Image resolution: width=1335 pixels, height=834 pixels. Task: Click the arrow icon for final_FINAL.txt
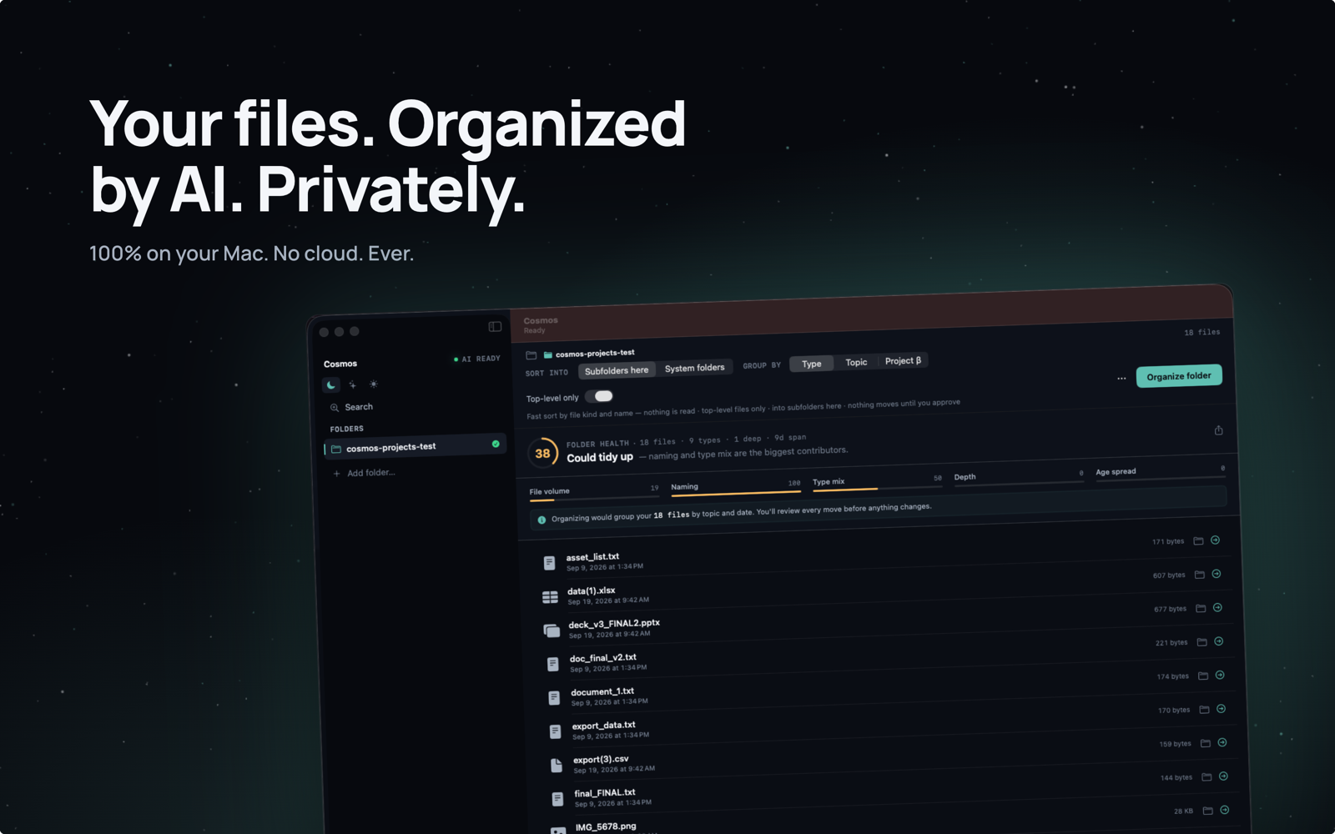point(1223,776)
